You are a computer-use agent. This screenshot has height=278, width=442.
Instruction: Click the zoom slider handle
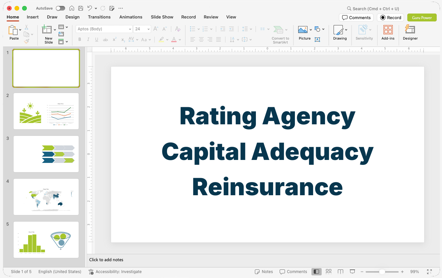(382, 272)
